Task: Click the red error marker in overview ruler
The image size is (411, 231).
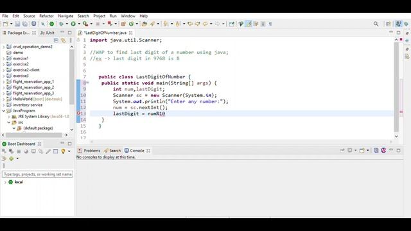Action: pos(401,112)
